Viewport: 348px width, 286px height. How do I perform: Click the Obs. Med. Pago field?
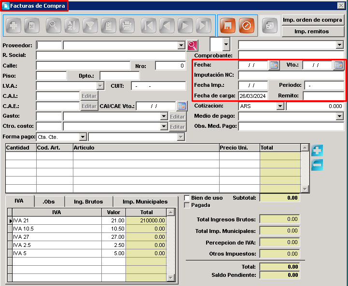[291, 126]
